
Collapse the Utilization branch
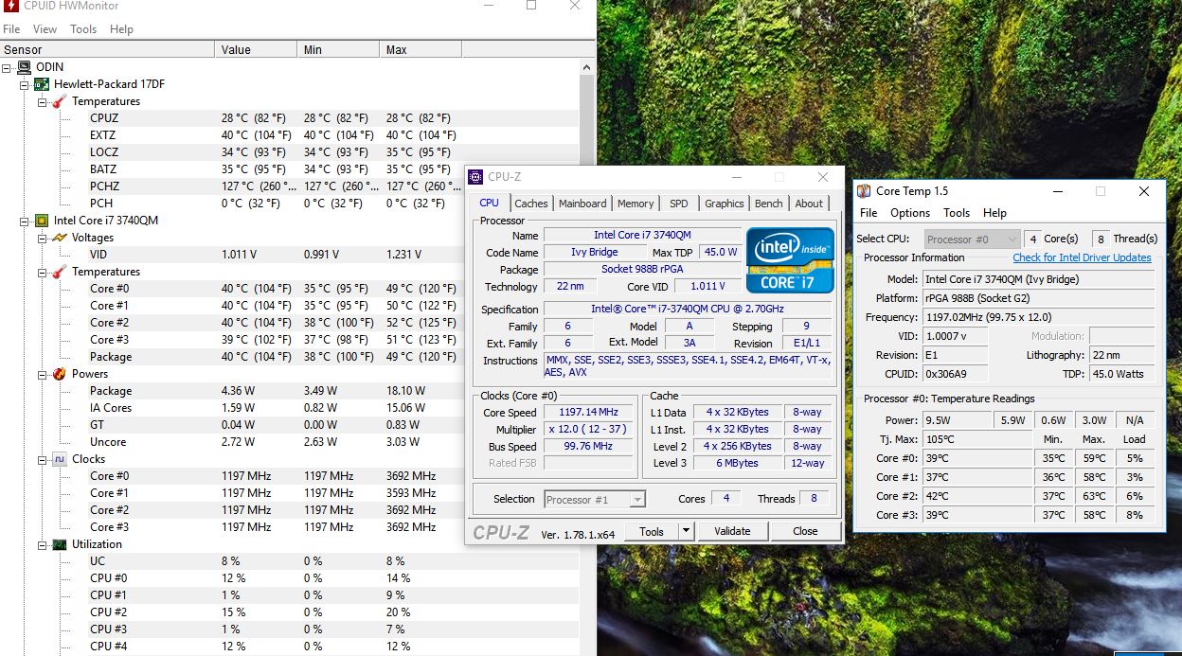(x=43, y=544)
